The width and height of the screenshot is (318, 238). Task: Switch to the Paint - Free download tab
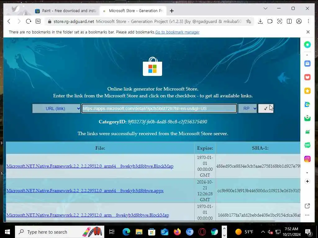[66, 11]
